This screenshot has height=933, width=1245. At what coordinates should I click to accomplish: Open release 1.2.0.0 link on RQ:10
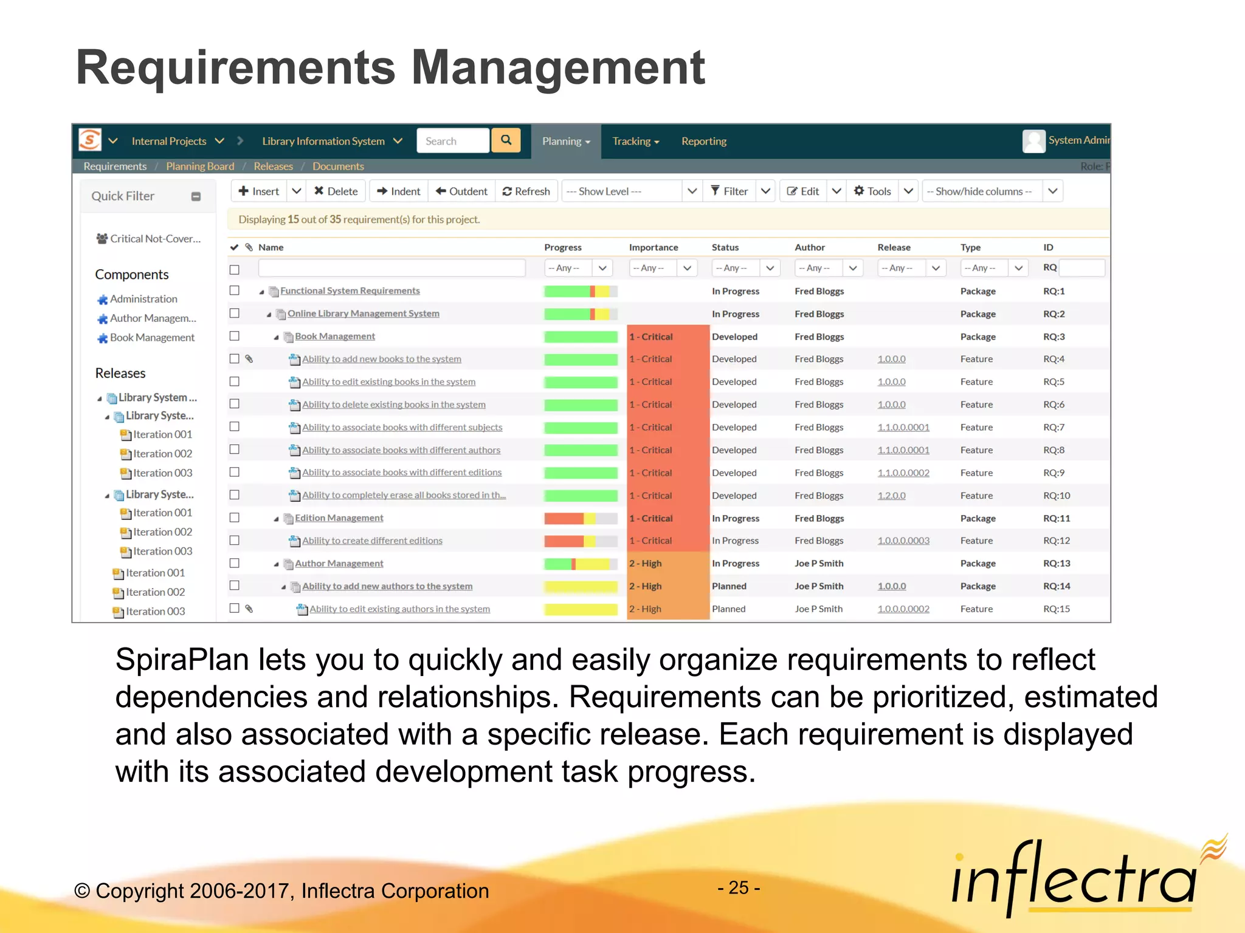click(891, 496)
